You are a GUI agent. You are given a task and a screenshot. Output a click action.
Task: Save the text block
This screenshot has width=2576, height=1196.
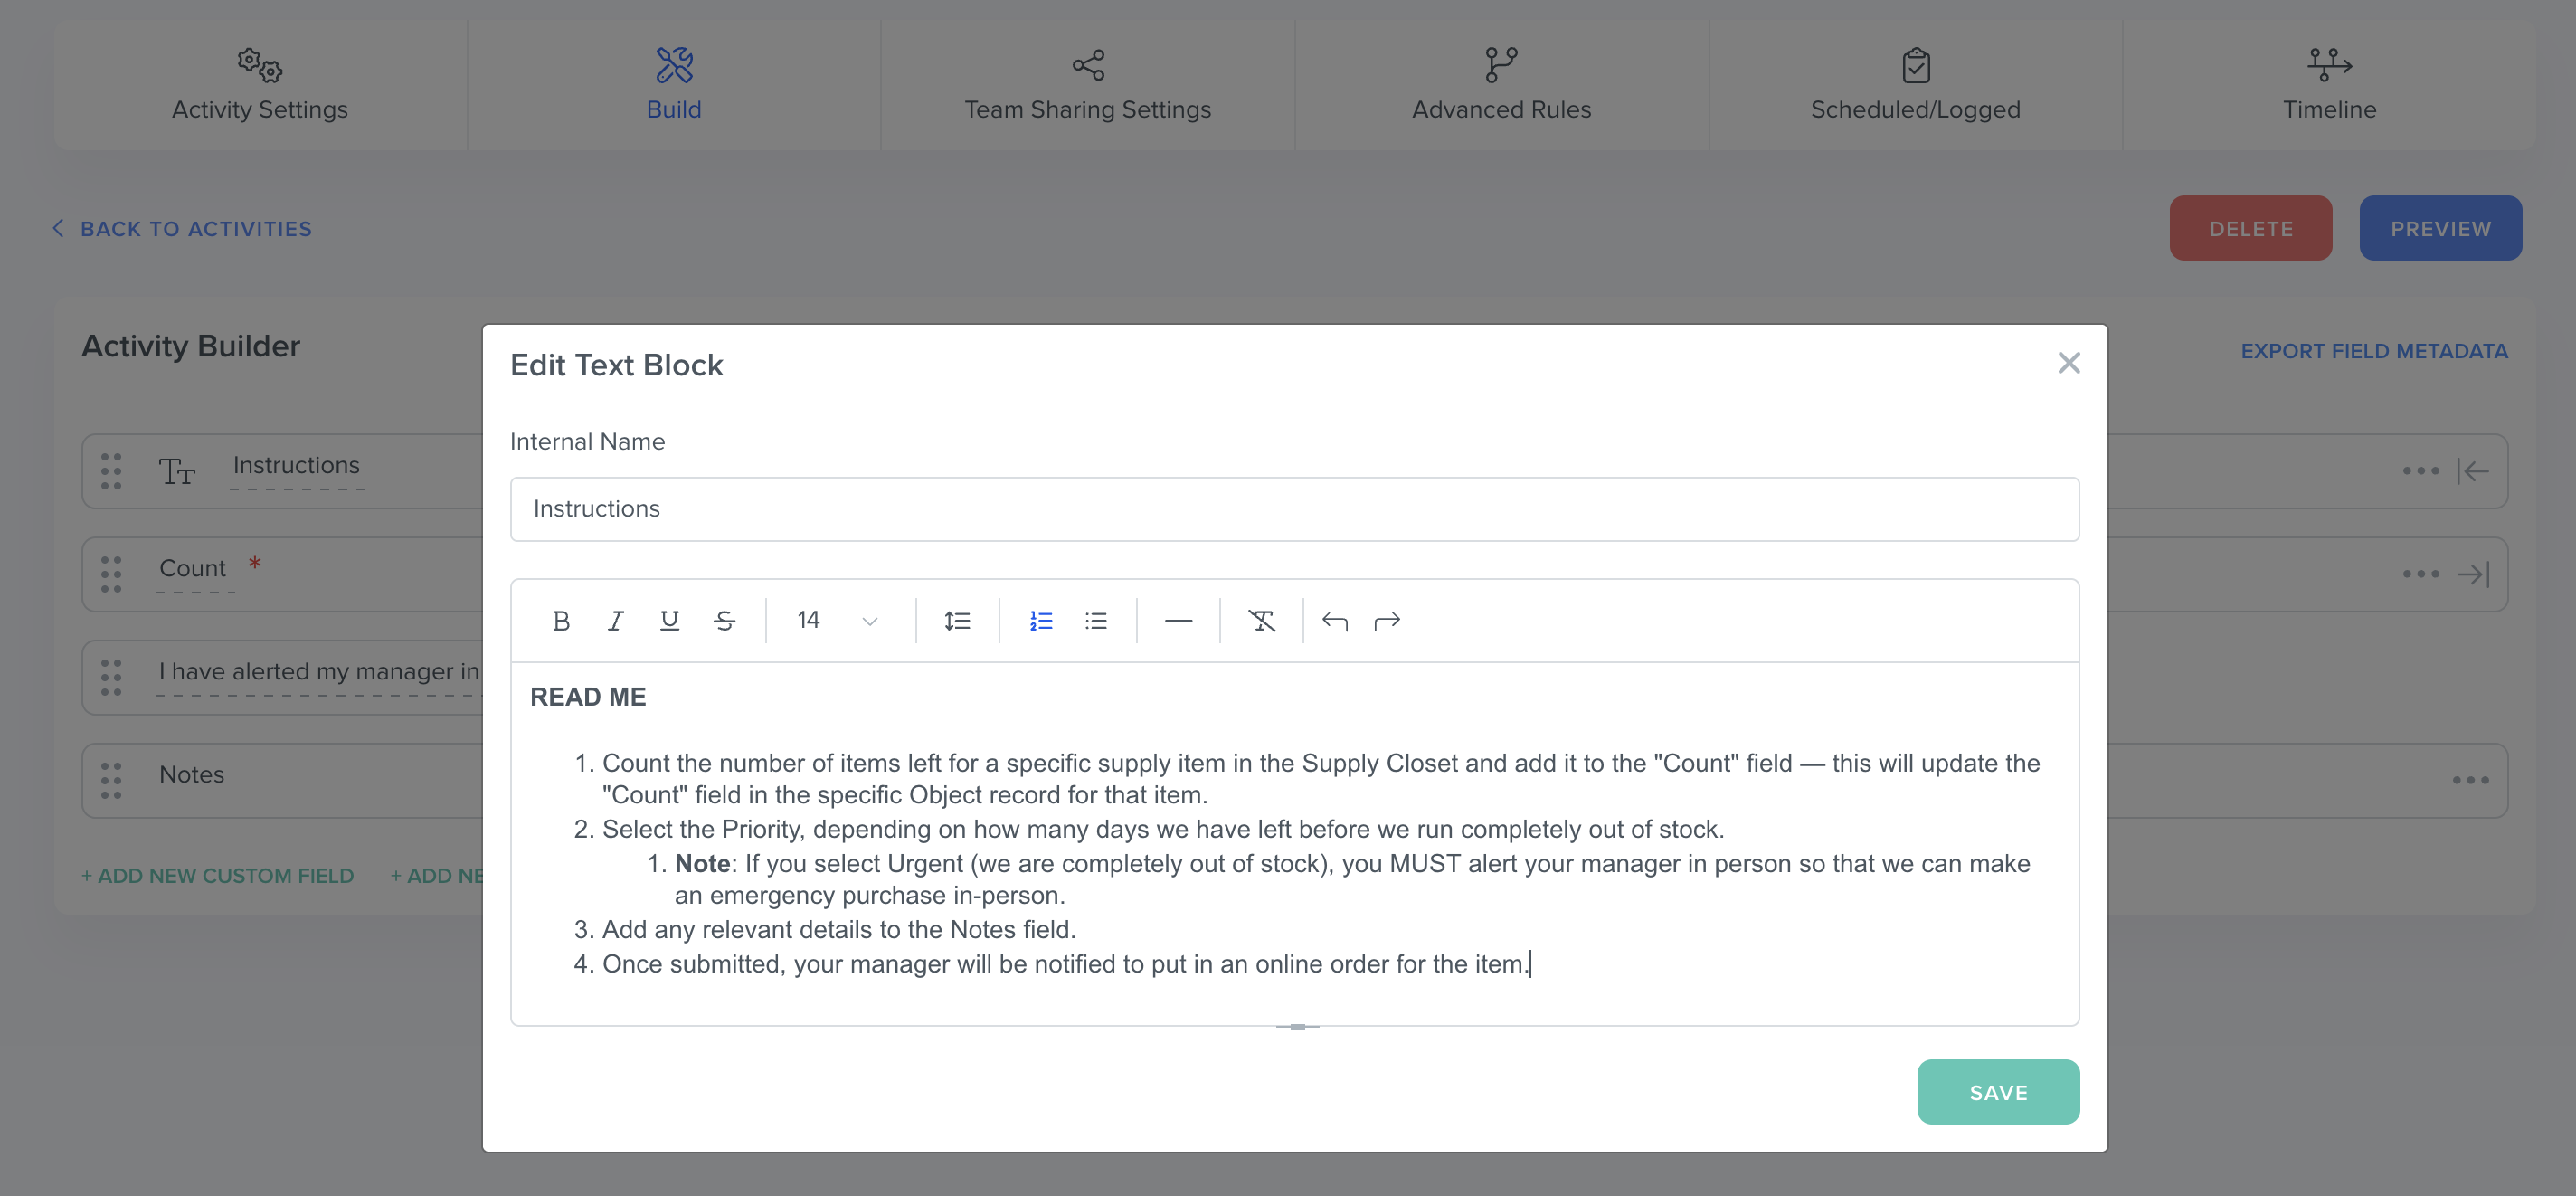click(1997, 1092)
